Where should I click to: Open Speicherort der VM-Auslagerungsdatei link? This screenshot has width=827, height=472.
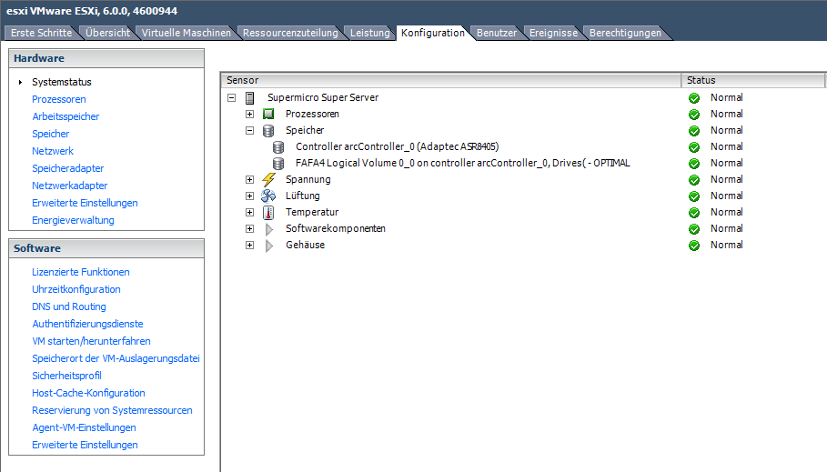coord(116,358)
